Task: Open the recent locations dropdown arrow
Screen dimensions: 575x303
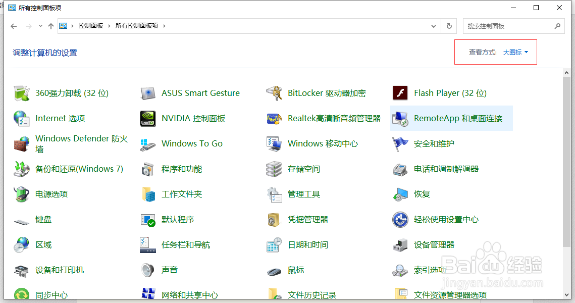Action: pos(40,26)
